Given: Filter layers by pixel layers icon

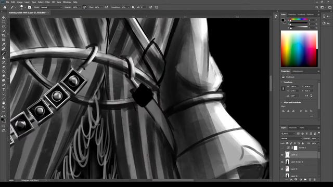Looking at the screenshot, I should click(x=298, y=133).
